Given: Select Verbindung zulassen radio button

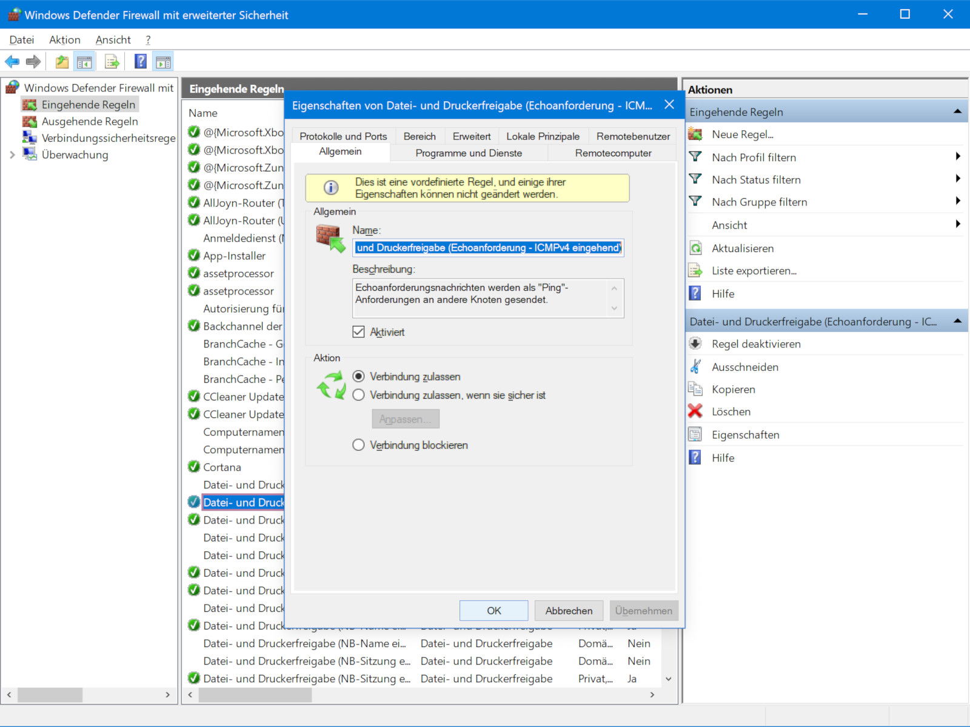Looking at the screenshot, I should 359,376.
